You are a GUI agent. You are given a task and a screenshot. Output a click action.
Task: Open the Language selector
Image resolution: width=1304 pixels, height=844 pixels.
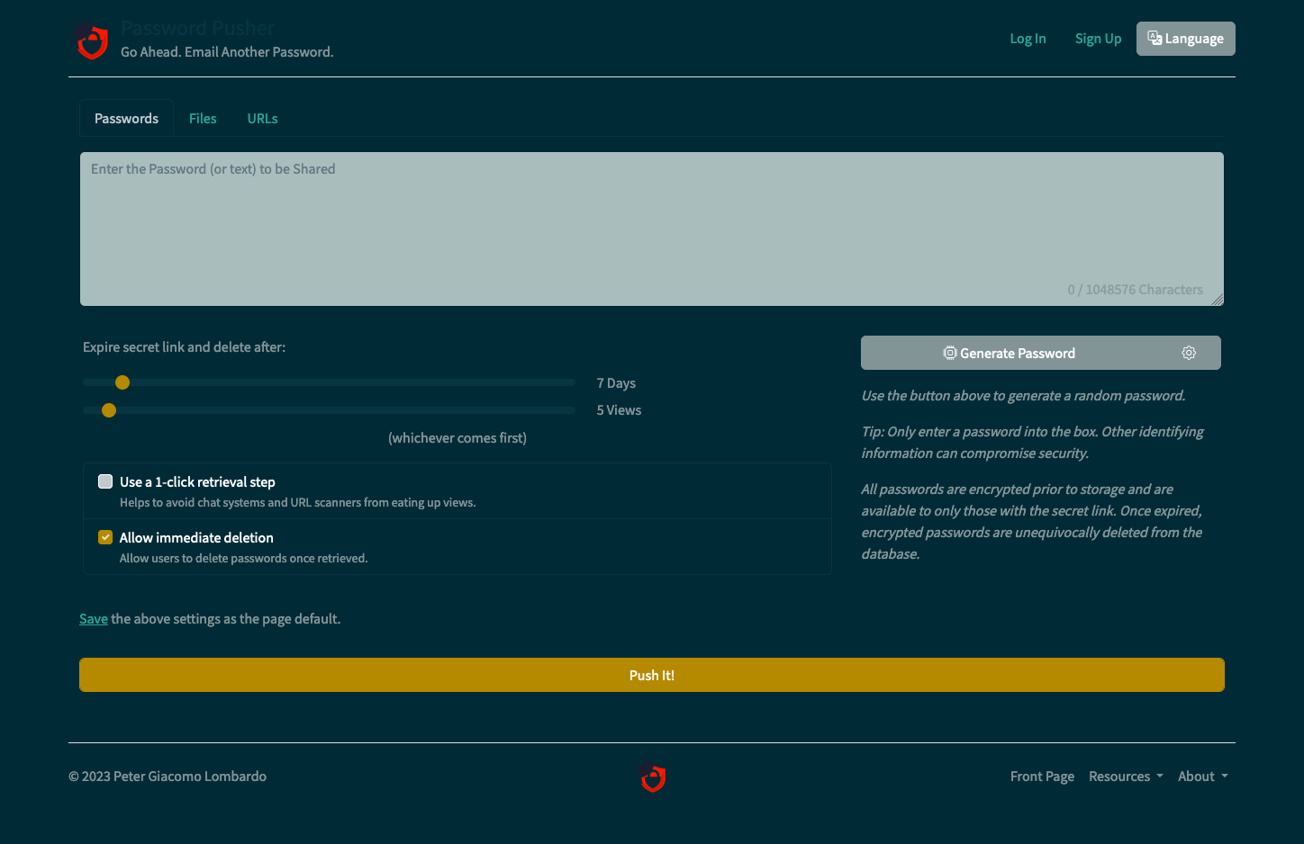point(1185,38)
